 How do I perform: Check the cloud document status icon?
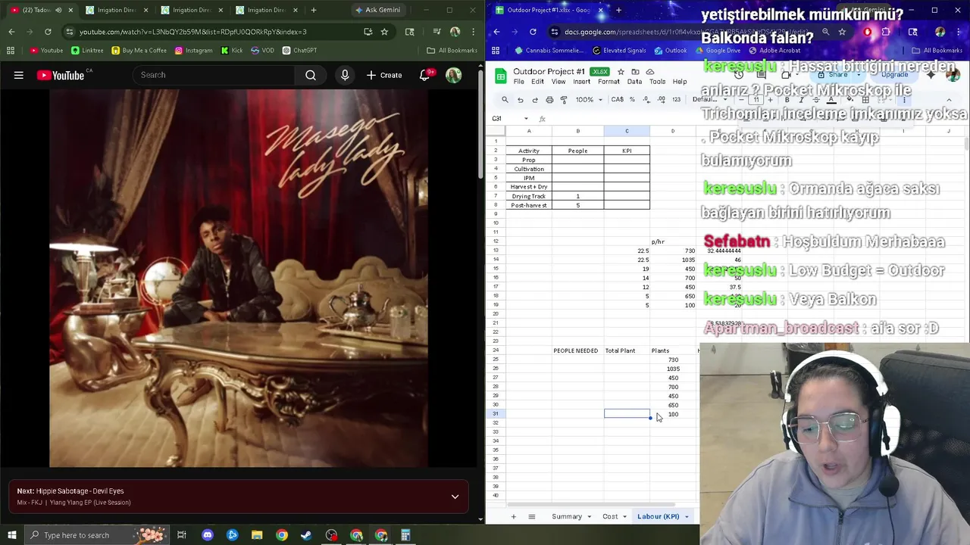click(649, 72)
